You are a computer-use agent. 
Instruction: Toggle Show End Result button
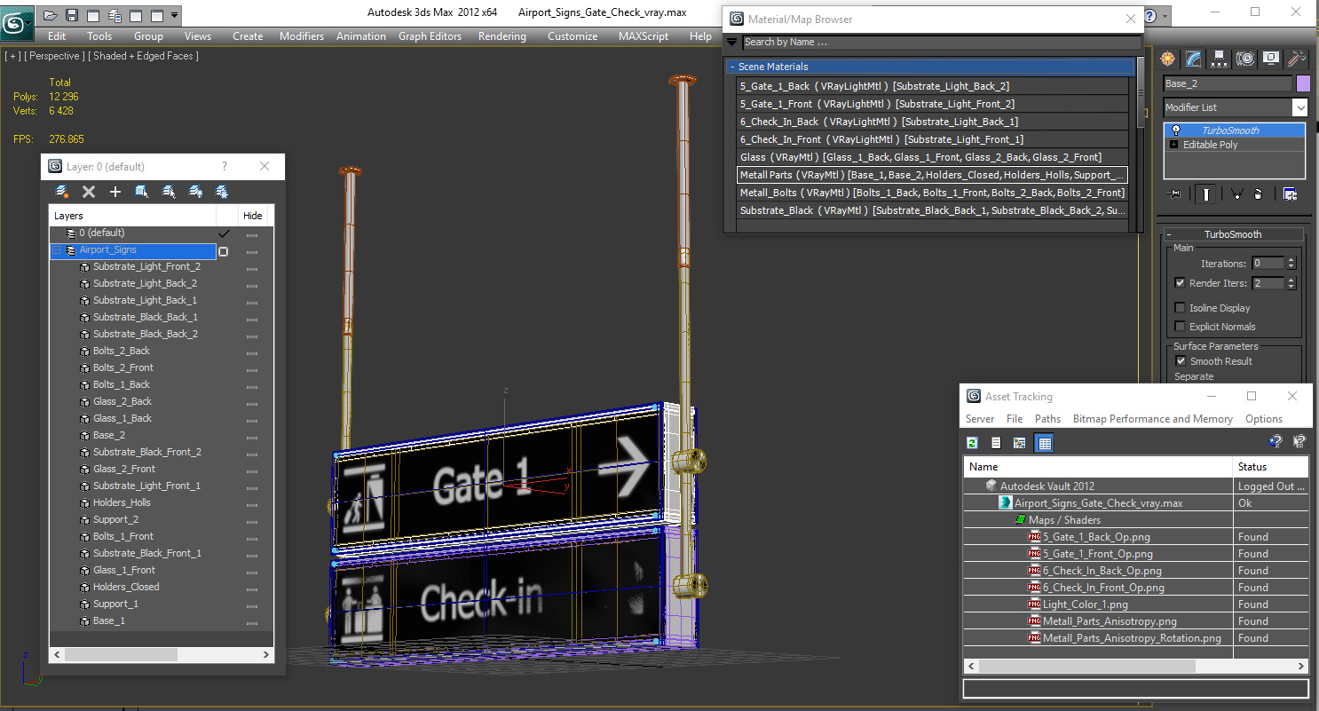click(x=1205, y=194)
